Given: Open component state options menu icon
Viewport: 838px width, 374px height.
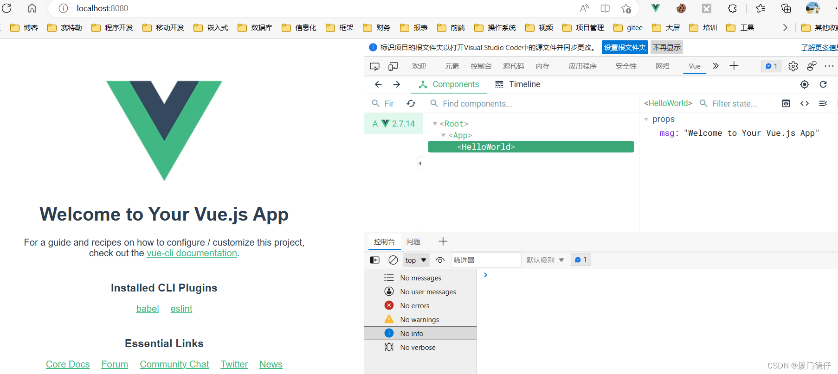Looking at the screenshot, I should tap(823, 103).
